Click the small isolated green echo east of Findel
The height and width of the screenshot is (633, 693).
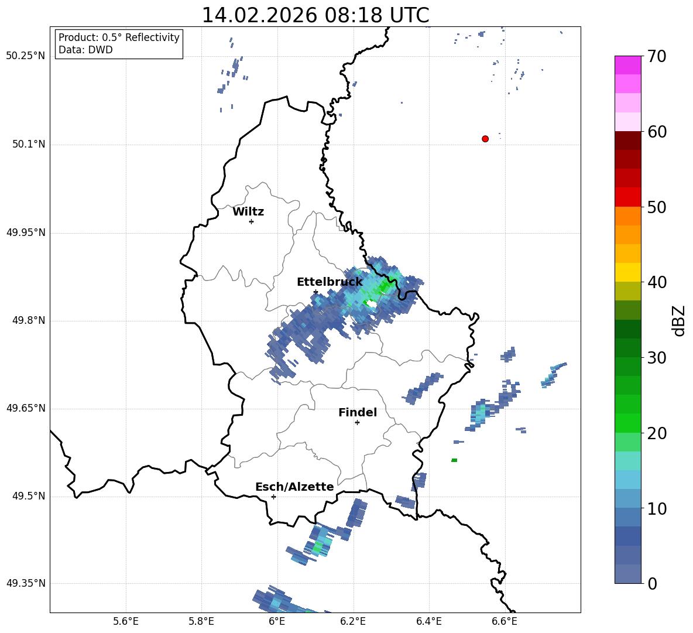click(454, 460)
